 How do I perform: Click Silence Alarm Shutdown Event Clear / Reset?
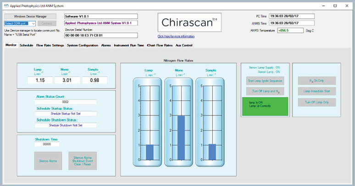pos(83,161)
